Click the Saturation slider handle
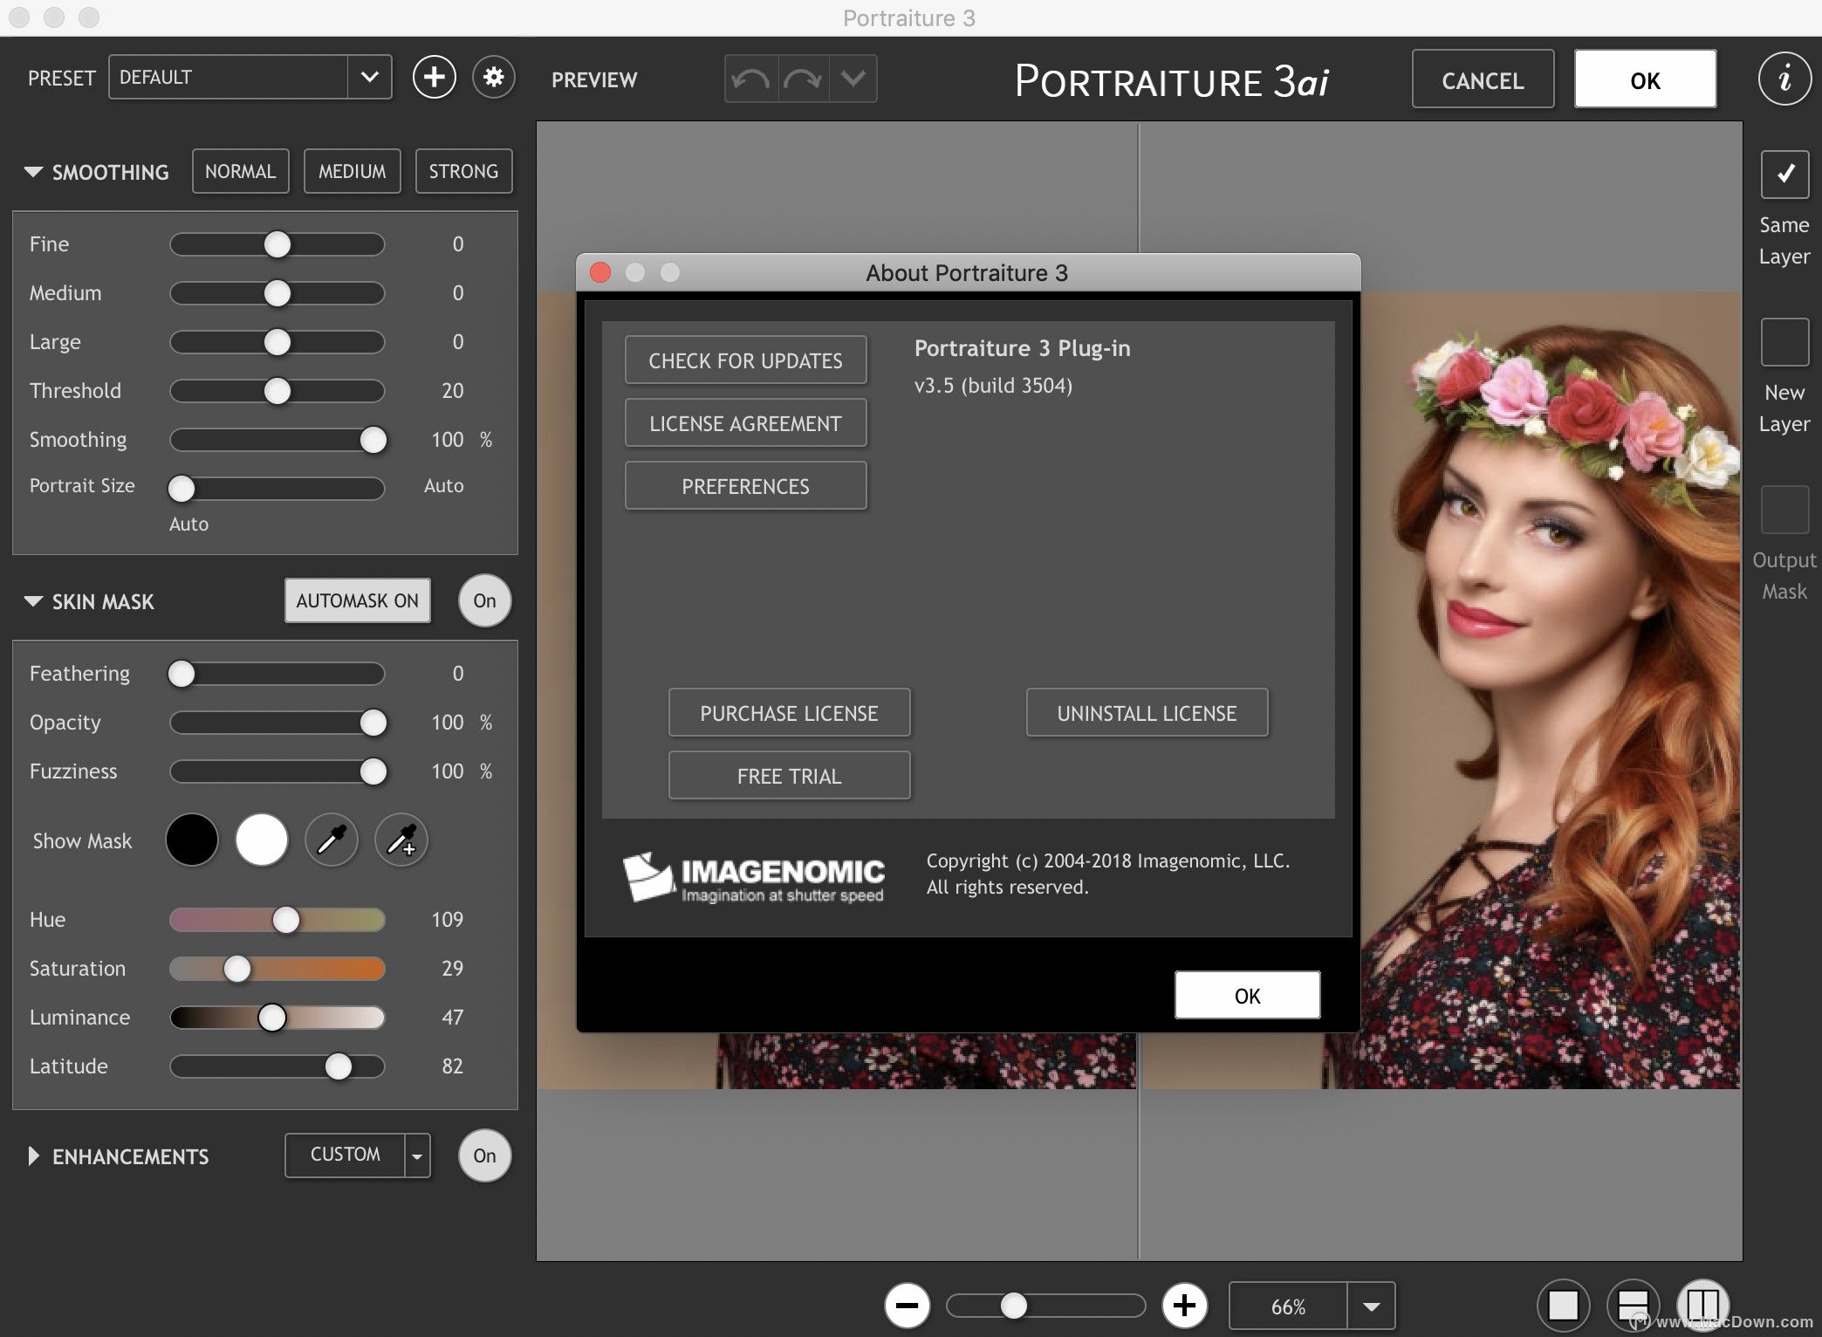 pos(237,969)
